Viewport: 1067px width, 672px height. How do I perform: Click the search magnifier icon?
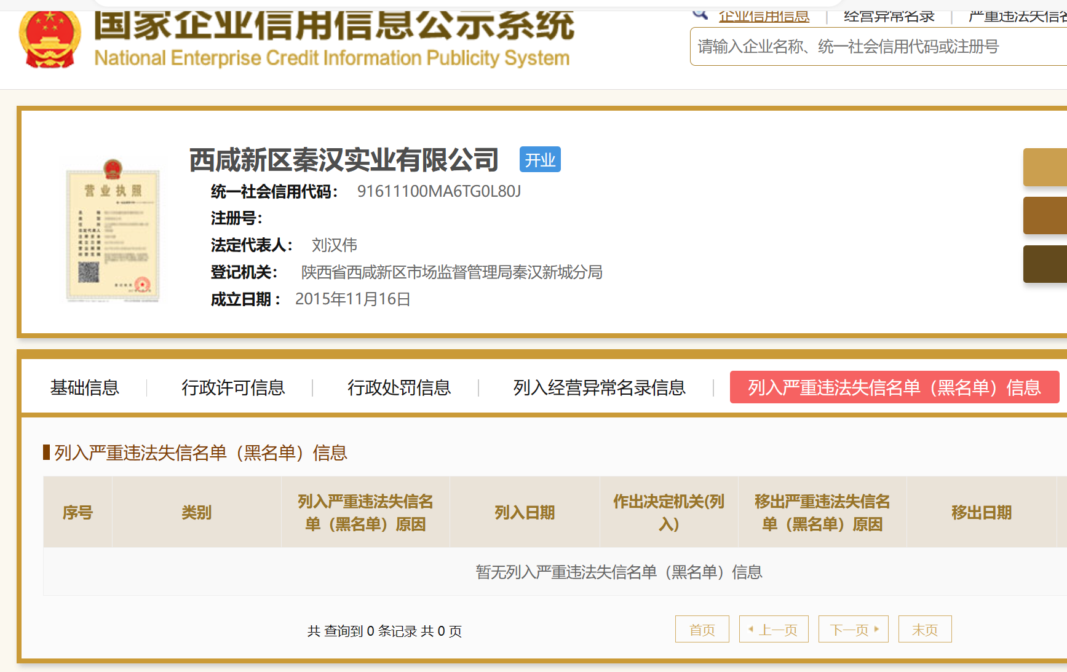[x=700, y=14]
